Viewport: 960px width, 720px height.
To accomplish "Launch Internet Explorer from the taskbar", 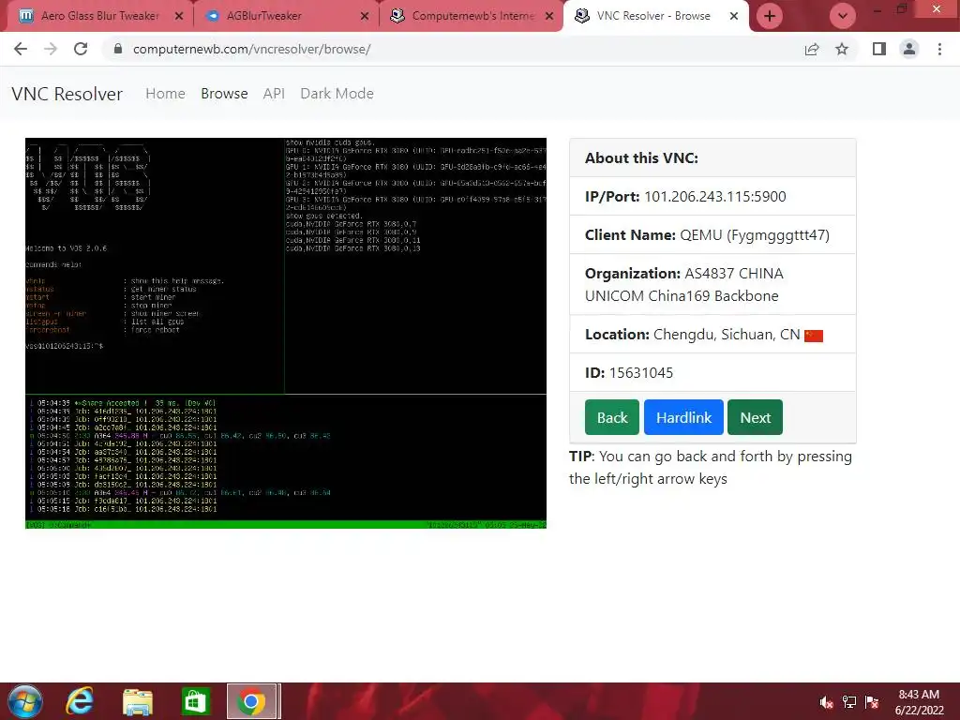I will click(x=81, y=701).
